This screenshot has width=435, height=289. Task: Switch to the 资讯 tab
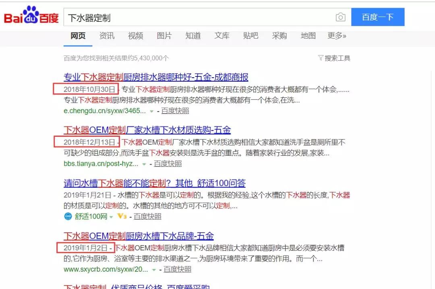107,36
